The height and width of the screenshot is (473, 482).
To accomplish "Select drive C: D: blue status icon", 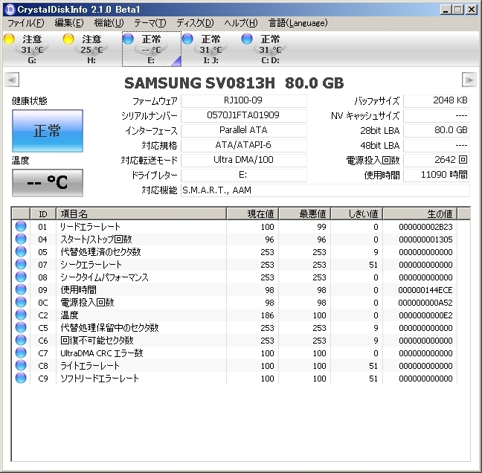I will [248, 39].
